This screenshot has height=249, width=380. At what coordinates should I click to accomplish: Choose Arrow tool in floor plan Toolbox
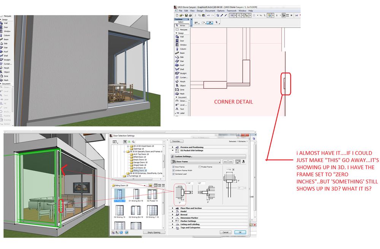pos(182,25)
